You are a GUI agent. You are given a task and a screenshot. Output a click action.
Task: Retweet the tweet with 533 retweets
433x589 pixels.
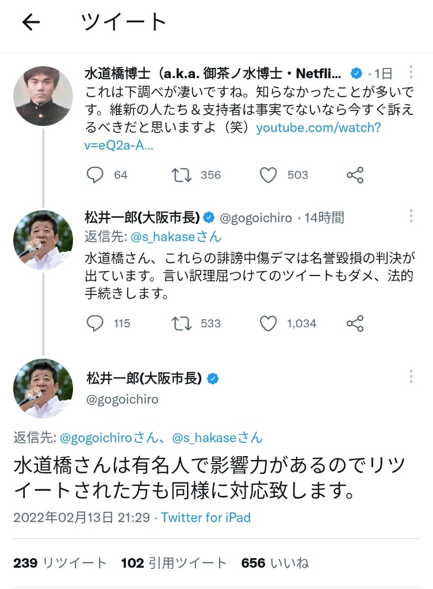[x=182, y=323]
